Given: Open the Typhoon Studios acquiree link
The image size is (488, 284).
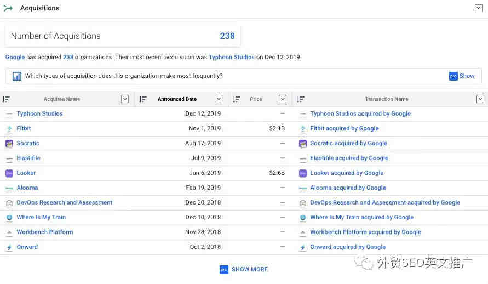Looking at the screenshot, I should 39,114.
